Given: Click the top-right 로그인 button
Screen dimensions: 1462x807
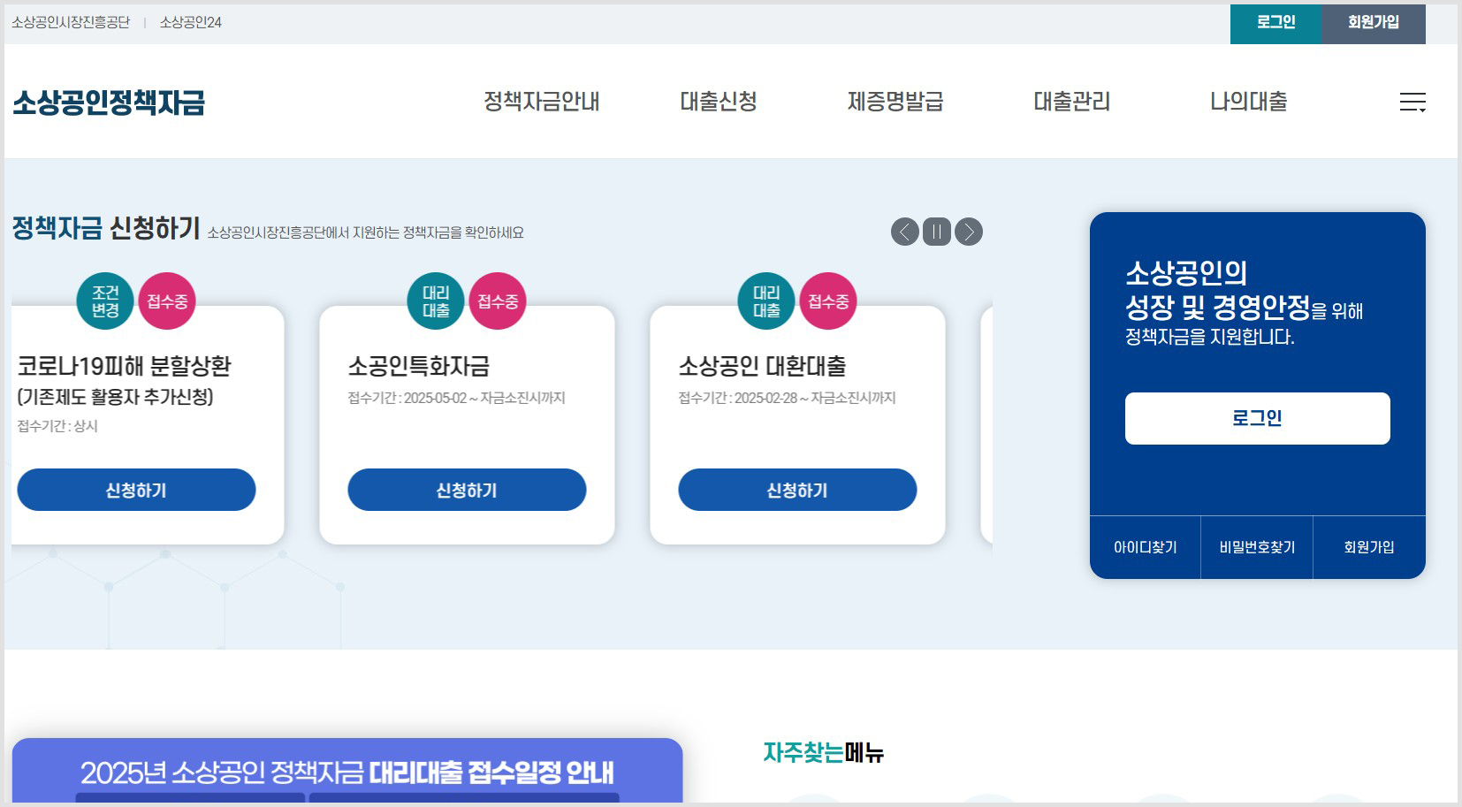Looking at the screenshot, I should click(x=1275, y=24).
